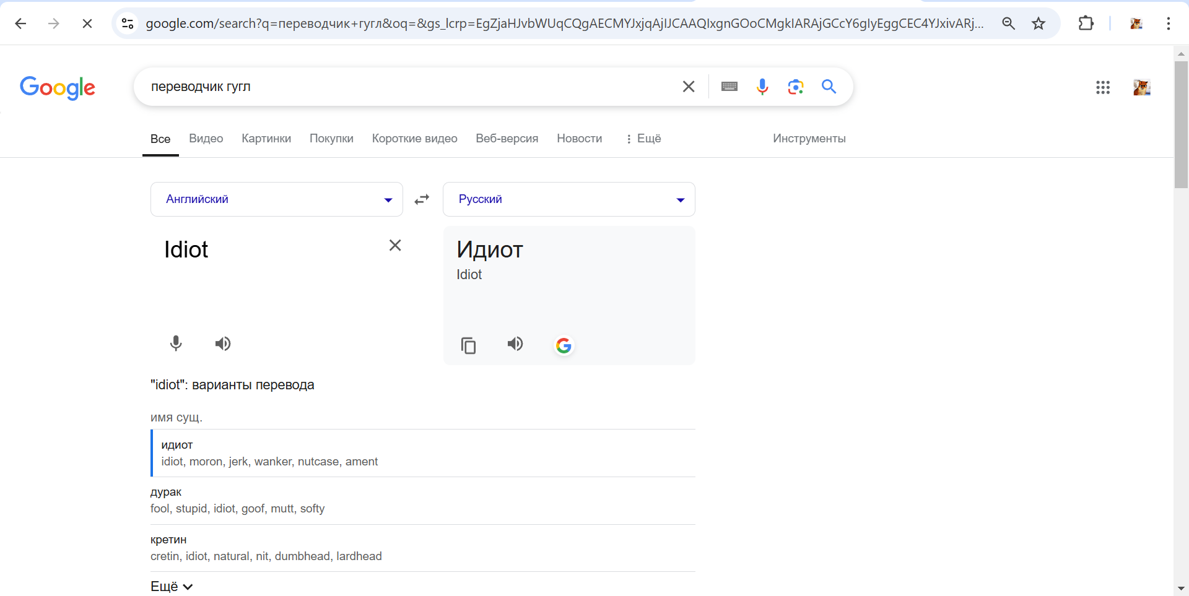Switch to the Картинки tab
The image size is (1189, 596).
(266, 139)
